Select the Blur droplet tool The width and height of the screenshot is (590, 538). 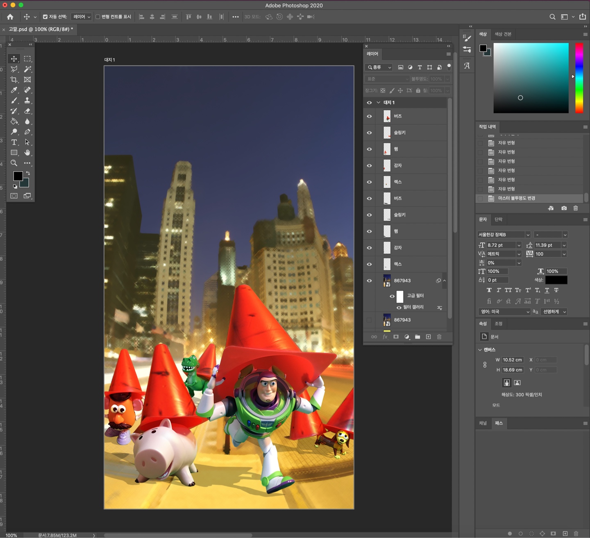coord(27,122)
